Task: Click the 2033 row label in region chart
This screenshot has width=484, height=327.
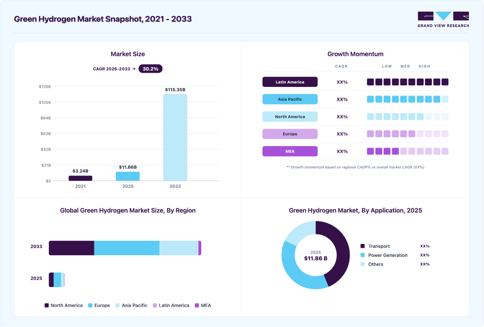Action: tap(36, 247)
